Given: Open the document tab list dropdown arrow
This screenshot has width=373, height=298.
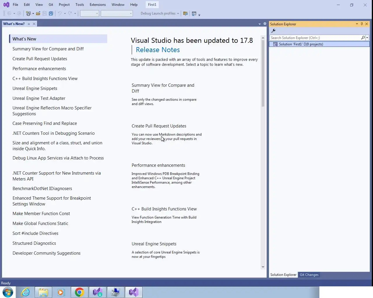Looking at the screenshot, I should pos(259,24).
